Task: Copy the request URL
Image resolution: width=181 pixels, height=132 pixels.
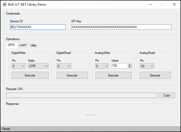Action: [167, 95]
